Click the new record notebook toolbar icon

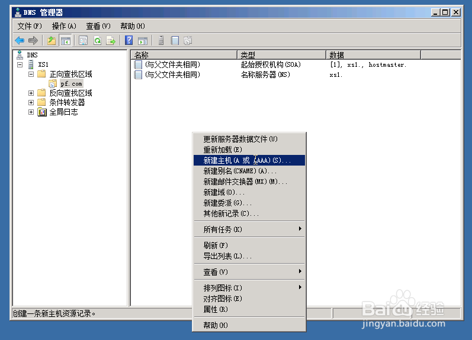pos(175,40)
